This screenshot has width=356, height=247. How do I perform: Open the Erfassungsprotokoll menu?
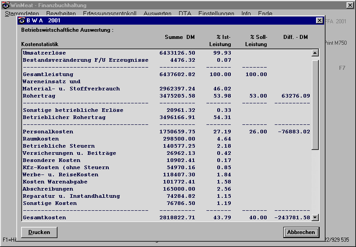[110, 14]
